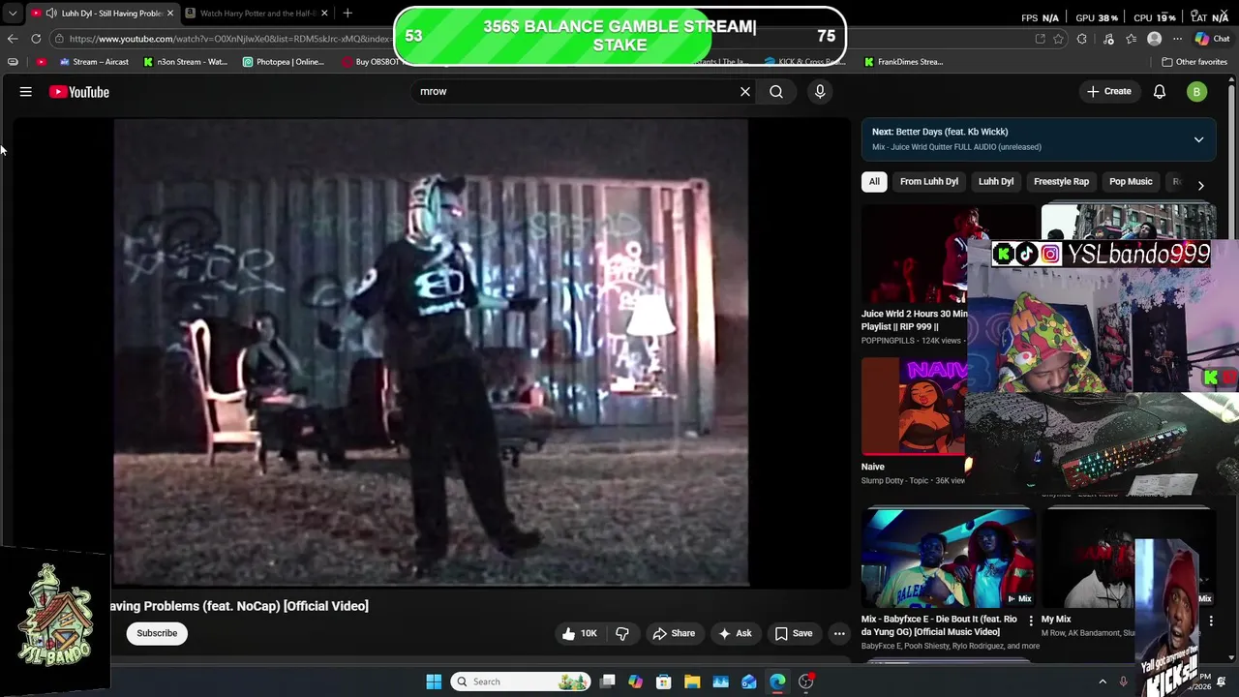The image size is (1239, 697).
Task: Open Other favorites folder
Action: 1194,62
